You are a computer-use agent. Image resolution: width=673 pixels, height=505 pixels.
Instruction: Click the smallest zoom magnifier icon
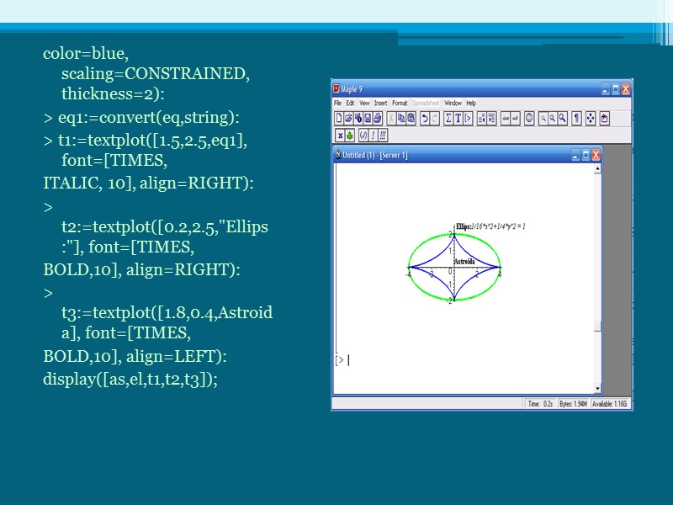(543, 118)
